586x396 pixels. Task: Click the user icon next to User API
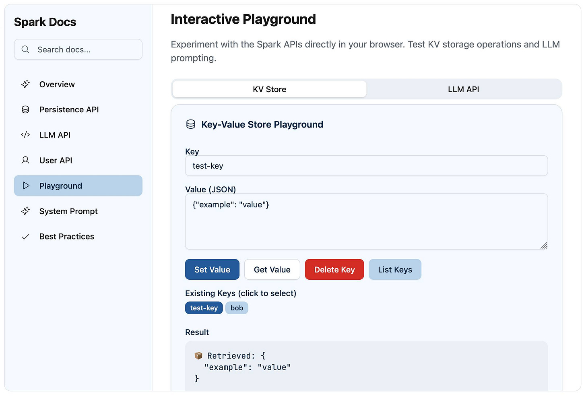pos(25,160)
